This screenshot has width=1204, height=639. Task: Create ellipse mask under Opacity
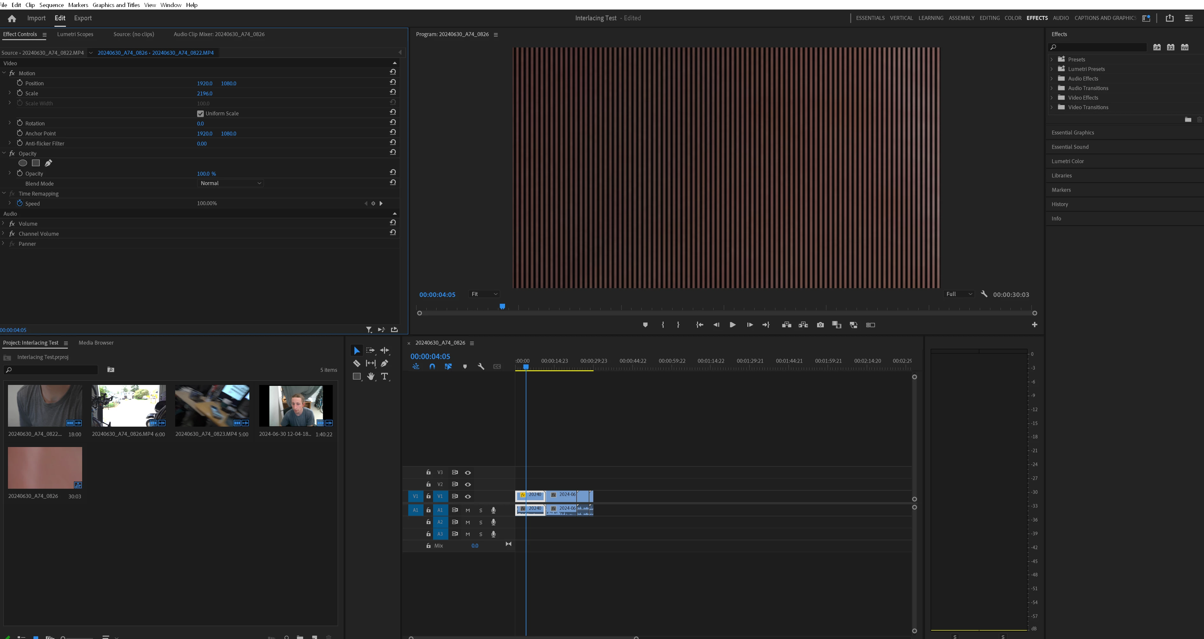click(22, 163)
